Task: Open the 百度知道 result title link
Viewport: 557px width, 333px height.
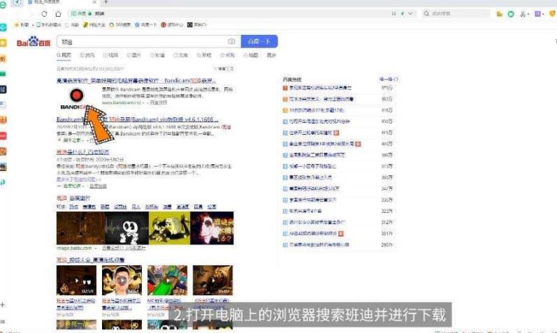Action: (82, 152)
